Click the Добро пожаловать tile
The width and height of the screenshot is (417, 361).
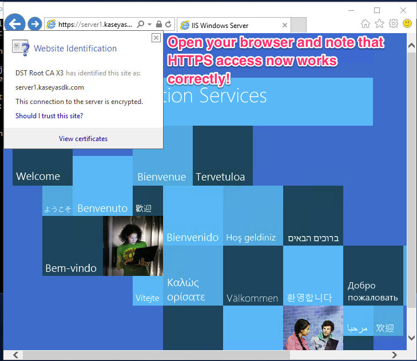coord(374,276)
